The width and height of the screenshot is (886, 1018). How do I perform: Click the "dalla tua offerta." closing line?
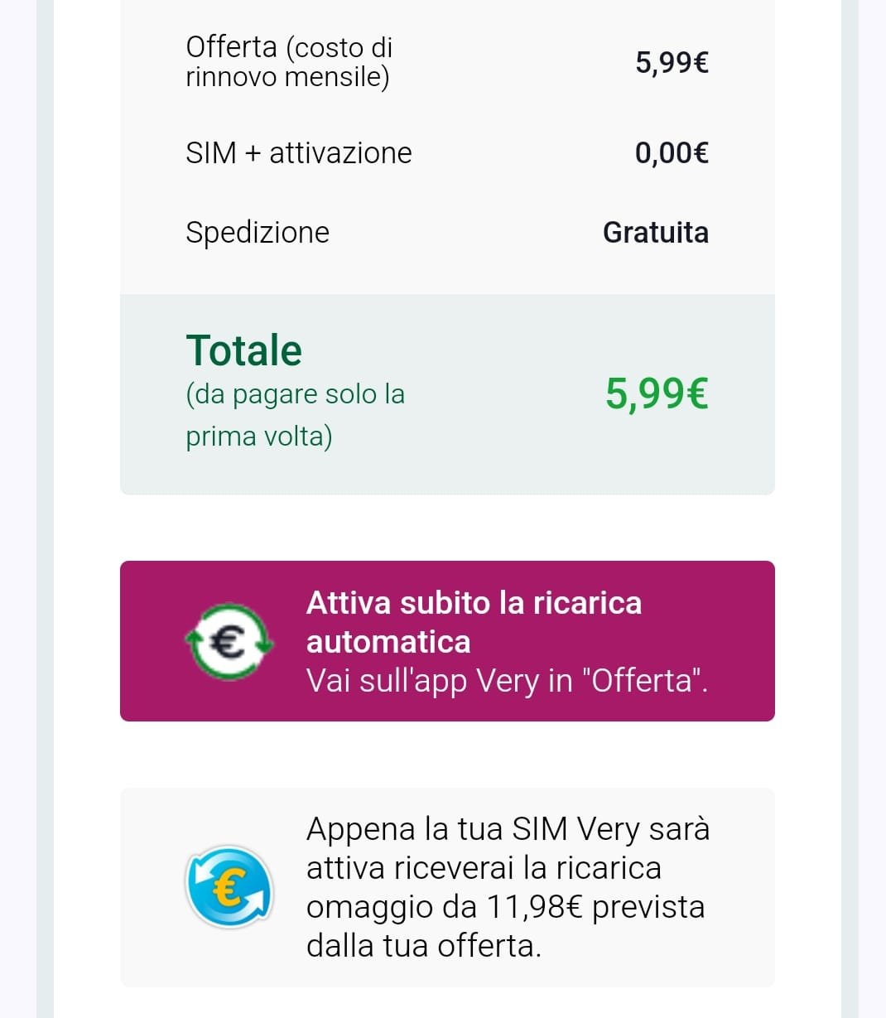[423, 946]
